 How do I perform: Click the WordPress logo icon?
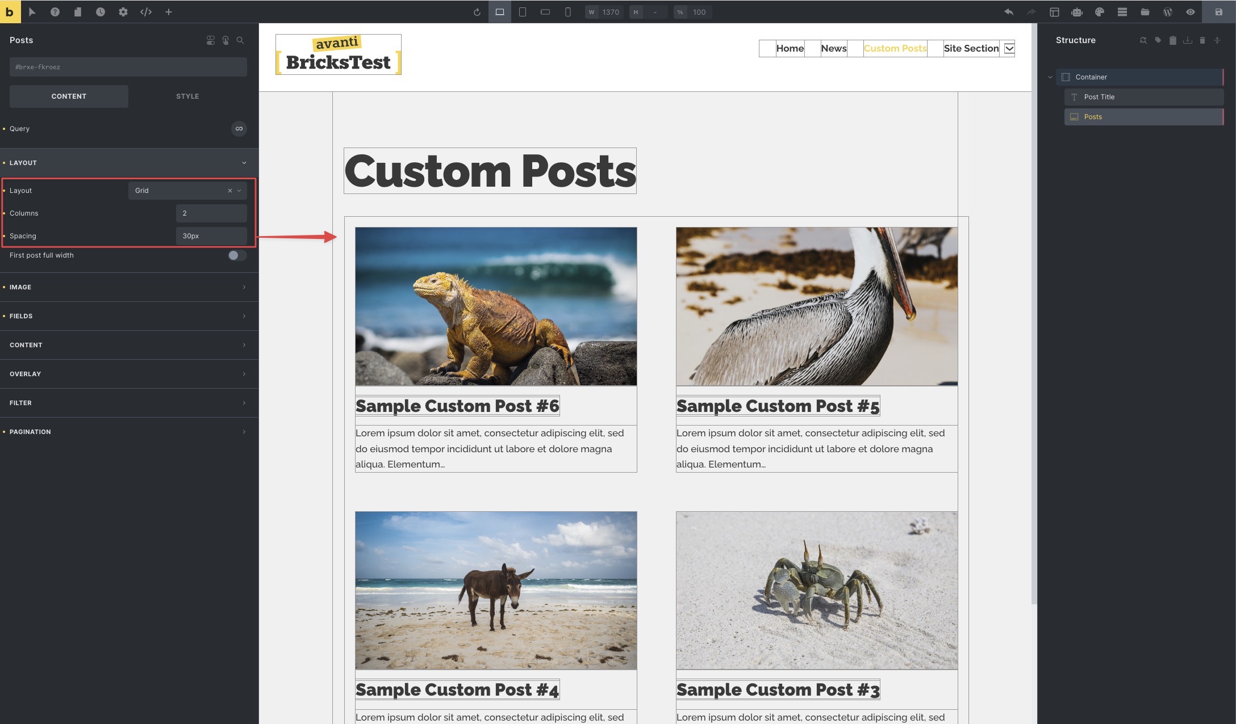click(x=1168, y=12)
